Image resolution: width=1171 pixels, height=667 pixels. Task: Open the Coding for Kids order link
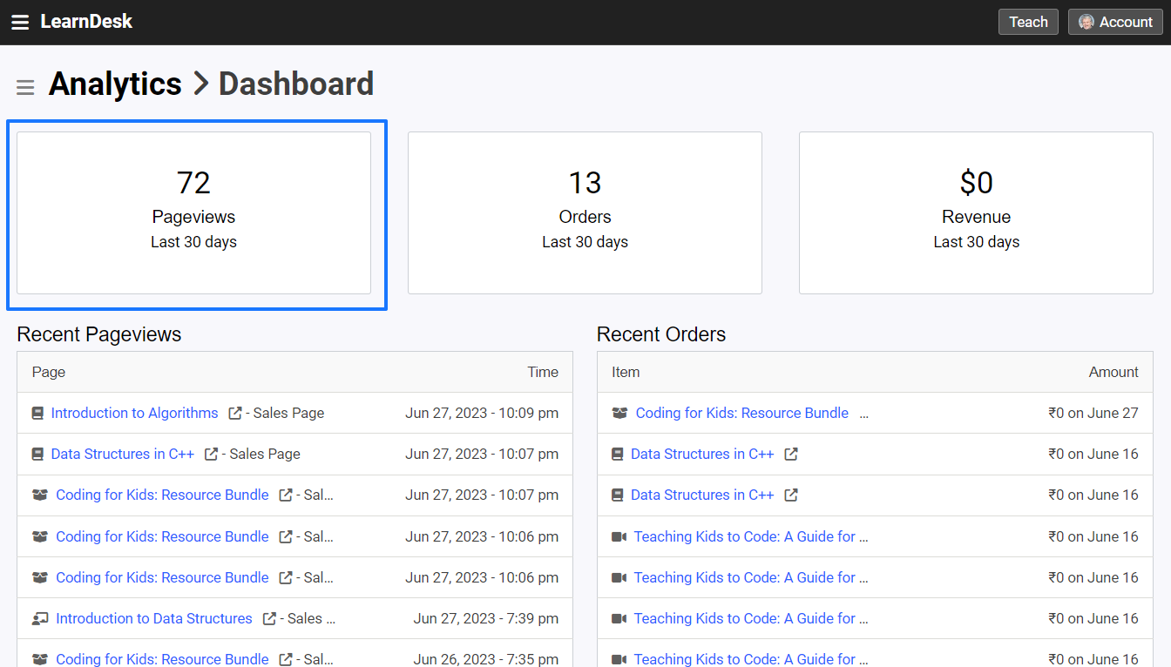[x=742, y=413]
